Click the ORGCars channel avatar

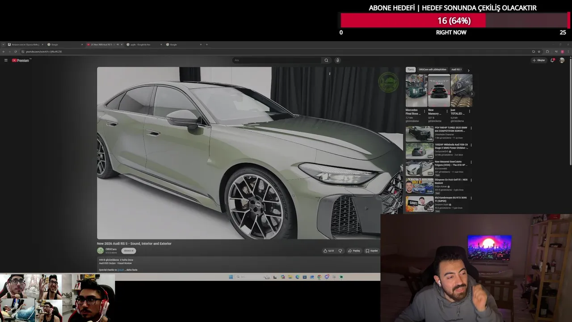(x=100, y=251)
